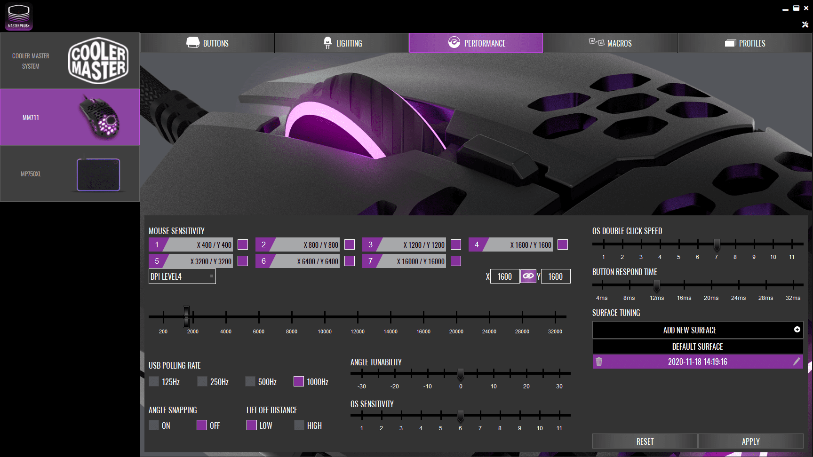Select DPI level 3 row X 1200 / Y 1200
Screen dimensions: 813x457
tap(404, 244)
